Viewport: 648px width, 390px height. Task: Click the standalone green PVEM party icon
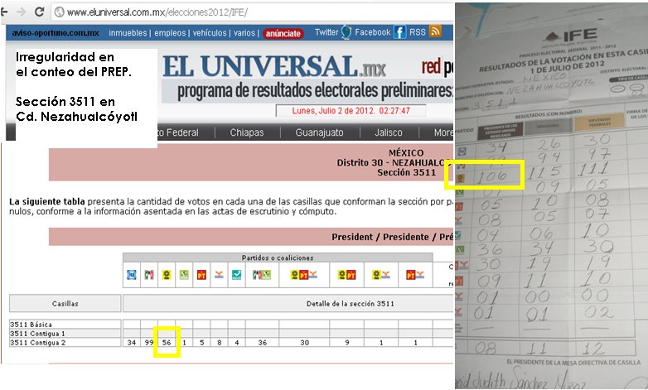184,275
